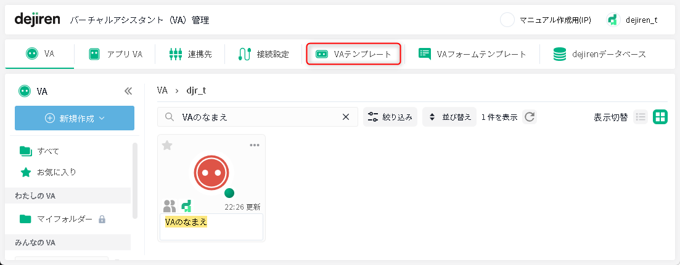Open the VAテンプレート tab
This screenshot has width=680, height=265.
coord(354,54)
